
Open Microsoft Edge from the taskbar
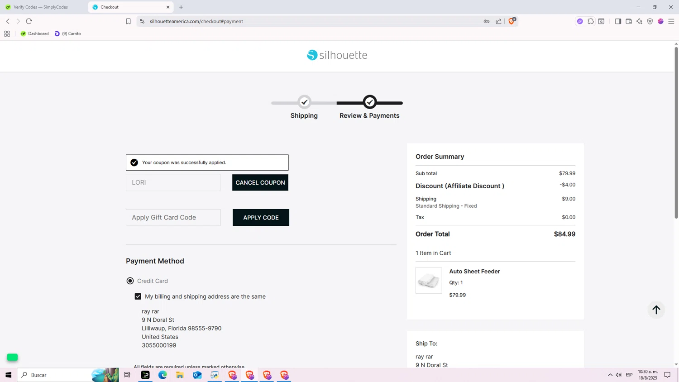click(x=163, y=375)
